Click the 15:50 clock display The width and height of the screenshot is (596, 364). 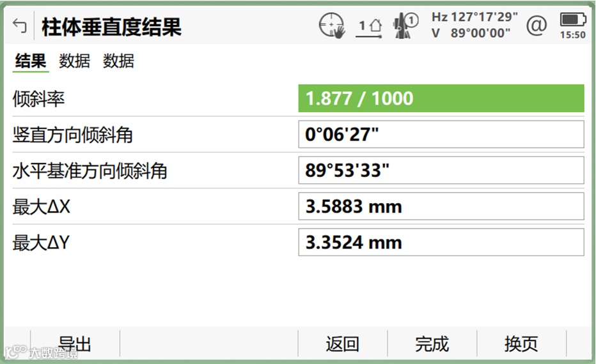[x=573, y=35]
